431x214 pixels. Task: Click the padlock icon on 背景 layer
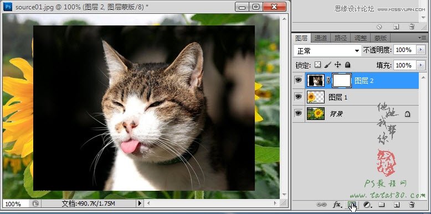407,114
